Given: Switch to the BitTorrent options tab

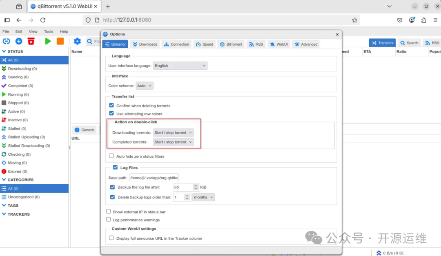Looking at the screenshot, I should [x=231, y=44].
